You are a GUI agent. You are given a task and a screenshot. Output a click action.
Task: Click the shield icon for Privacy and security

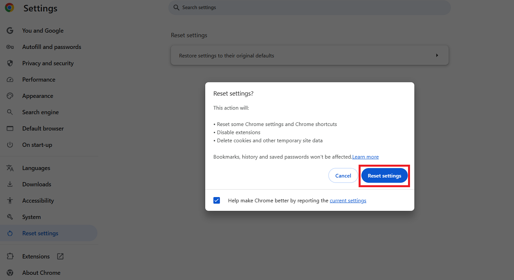(10, 63)
